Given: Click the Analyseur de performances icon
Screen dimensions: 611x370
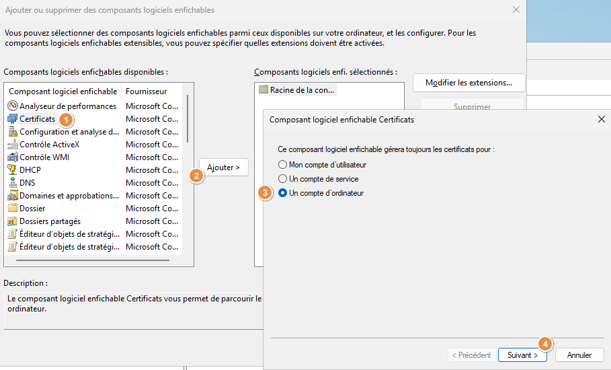Looking at the screenshot, I should pyautogui.click(x=13, y=106).
